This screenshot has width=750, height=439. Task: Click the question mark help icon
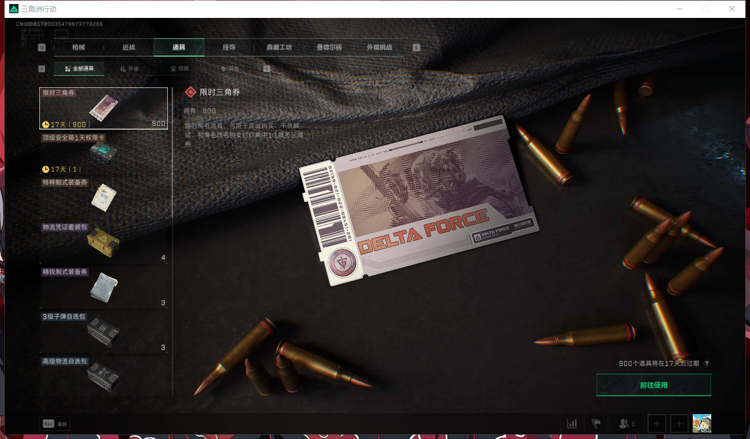pos(707,364)
